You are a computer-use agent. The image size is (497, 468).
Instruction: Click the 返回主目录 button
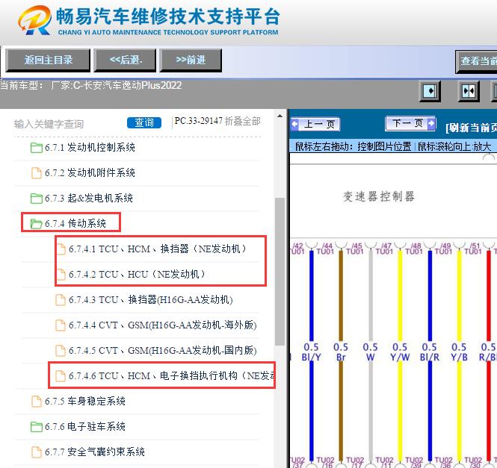tap(48, 60)
